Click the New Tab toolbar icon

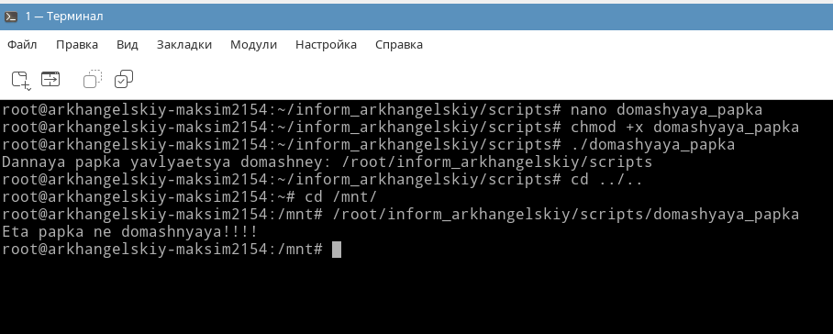pyautogui.click(x=19, y=79)
